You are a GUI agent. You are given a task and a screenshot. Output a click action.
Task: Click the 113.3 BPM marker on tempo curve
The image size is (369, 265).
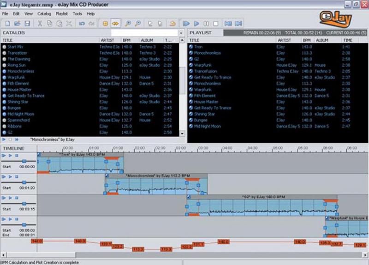pyautogui.click(x=138, y=249)
